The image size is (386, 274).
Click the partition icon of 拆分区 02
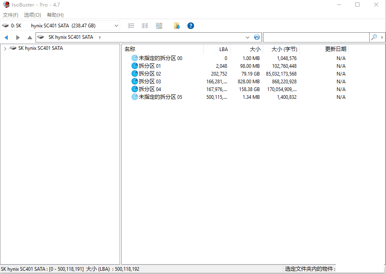pyautogui.click(x=135, y=74)
